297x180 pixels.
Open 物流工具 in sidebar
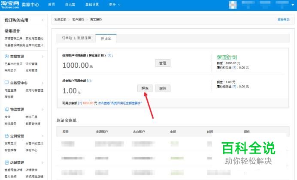31,117
